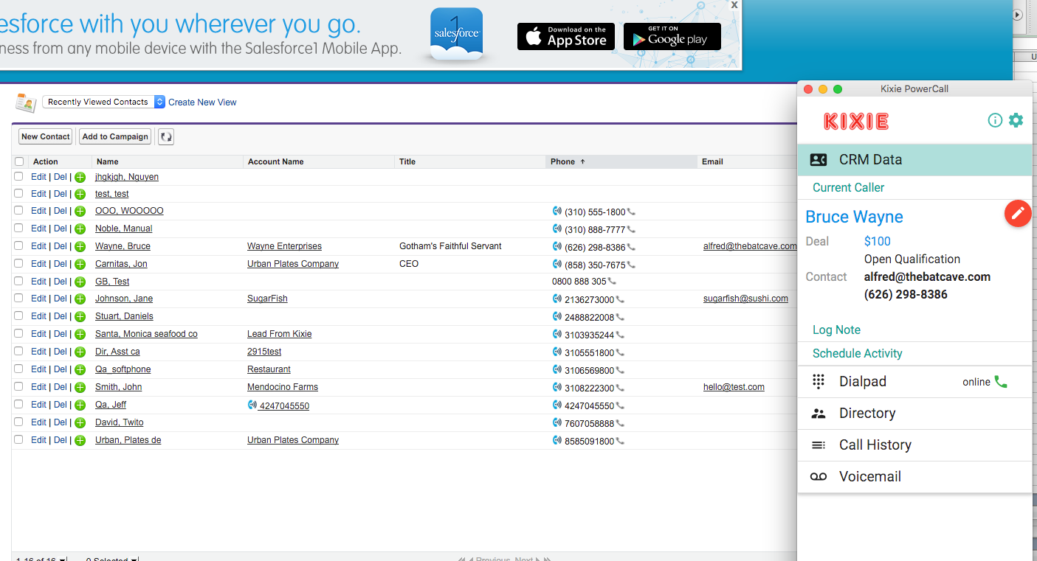Click green plus icon for Carnitas, Jon
The width and height of the screenshot is (1037, 561).
tap(80, 264)
